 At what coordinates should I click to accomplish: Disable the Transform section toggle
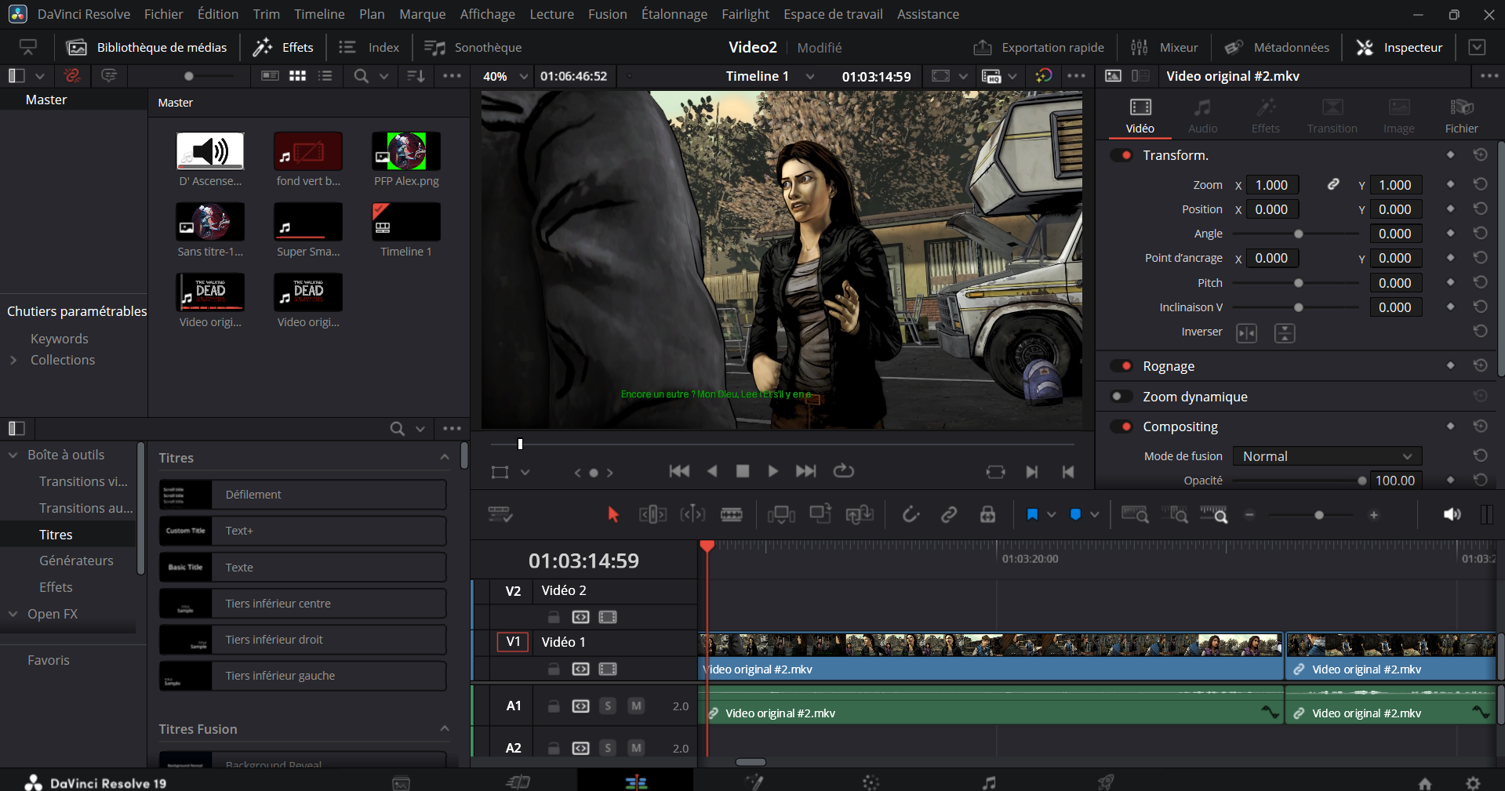(x=1121, y=155)
